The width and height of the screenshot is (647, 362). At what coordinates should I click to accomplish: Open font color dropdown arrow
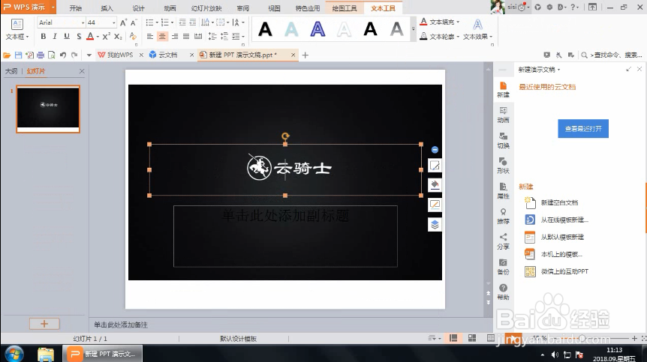click(98, 37)
